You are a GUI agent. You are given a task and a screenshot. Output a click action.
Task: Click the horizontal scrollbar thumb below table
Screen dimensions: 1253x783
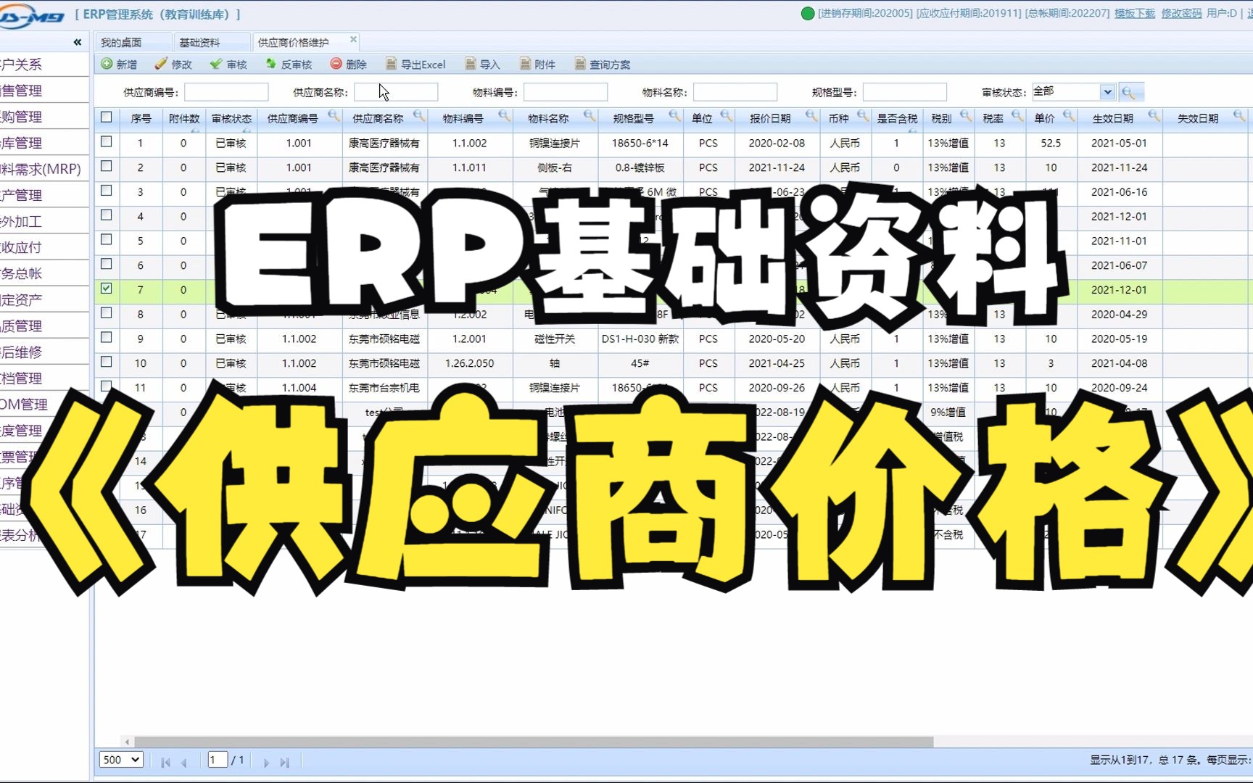tap(534, 742)
